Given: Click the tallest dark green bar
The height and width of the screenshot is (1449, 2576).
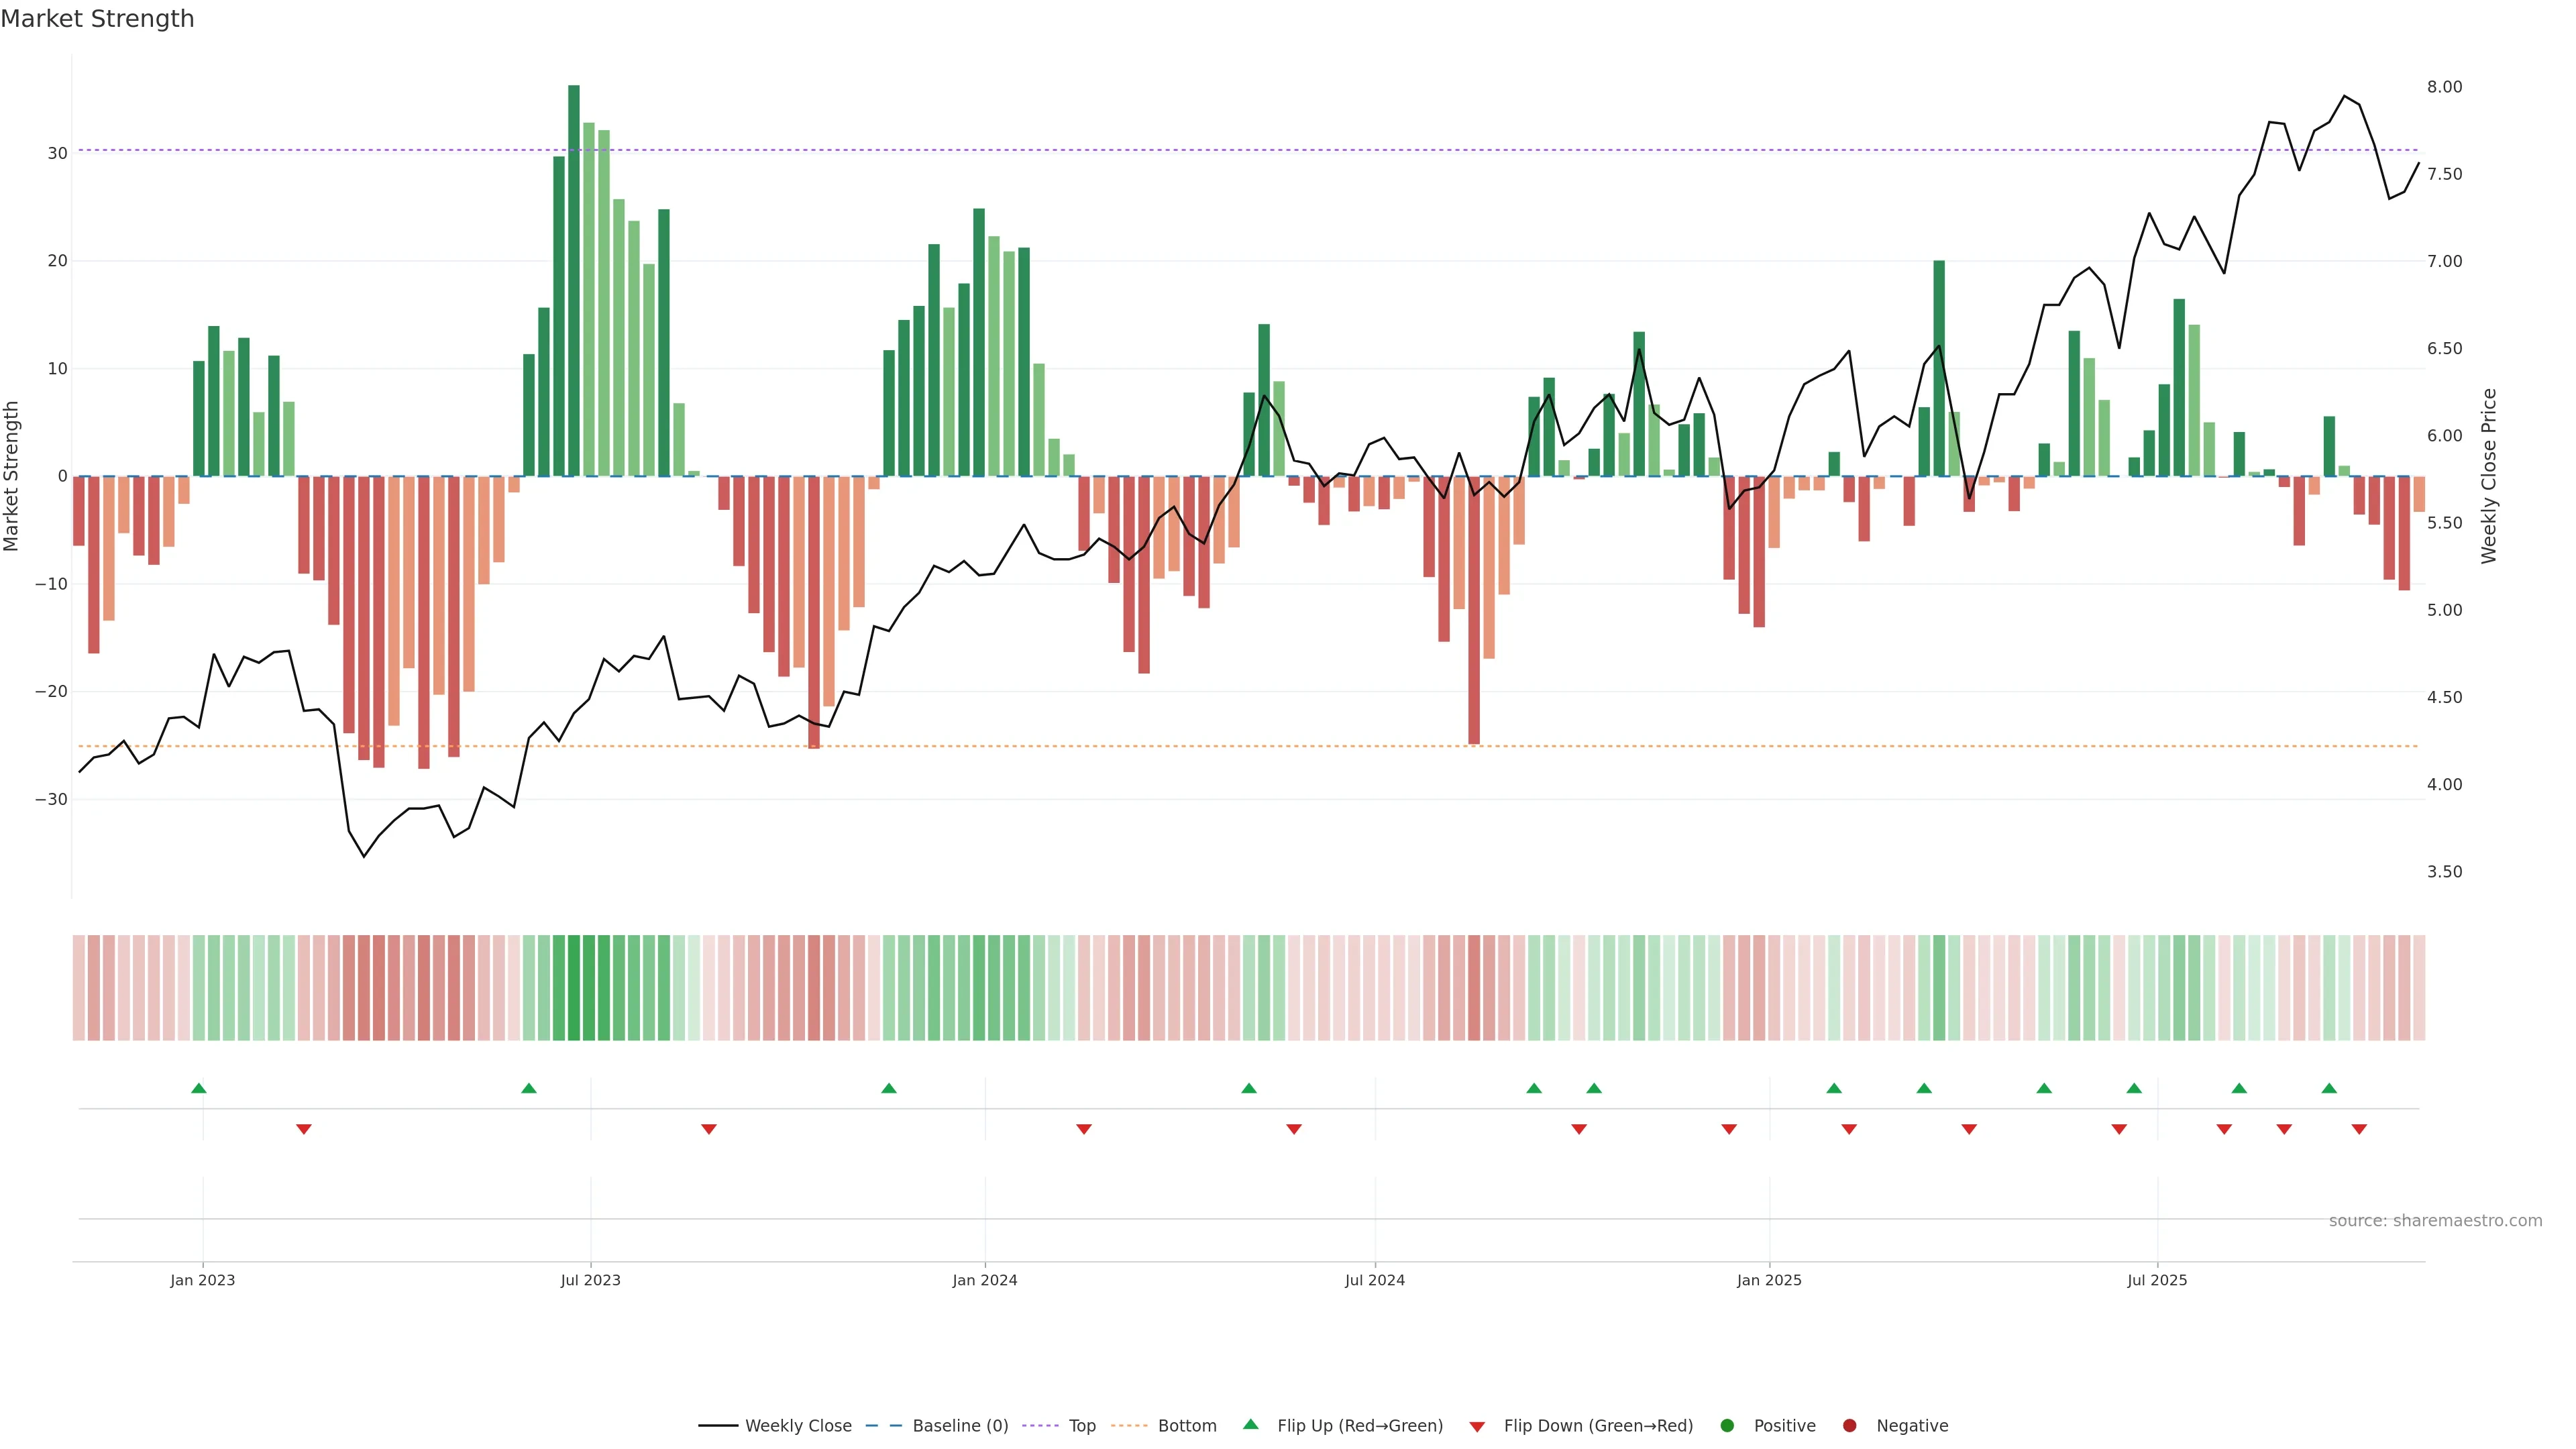Looking at the screenshot, I should pyautogui.click(x=574, y=280).
